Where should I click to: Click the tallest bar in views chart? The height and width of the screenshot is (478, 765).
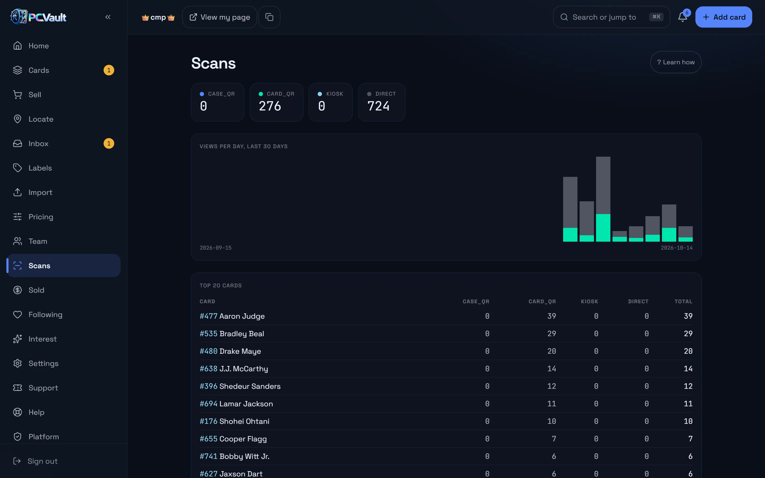(x=603, y=199)
